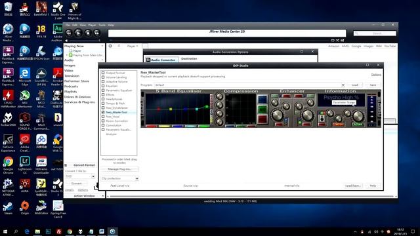Enable the Headphones DSP checkbox

[x=103, y=99]
